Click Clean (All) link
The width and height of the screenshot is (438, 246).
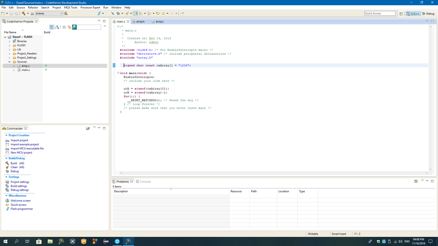click(18, 167)
